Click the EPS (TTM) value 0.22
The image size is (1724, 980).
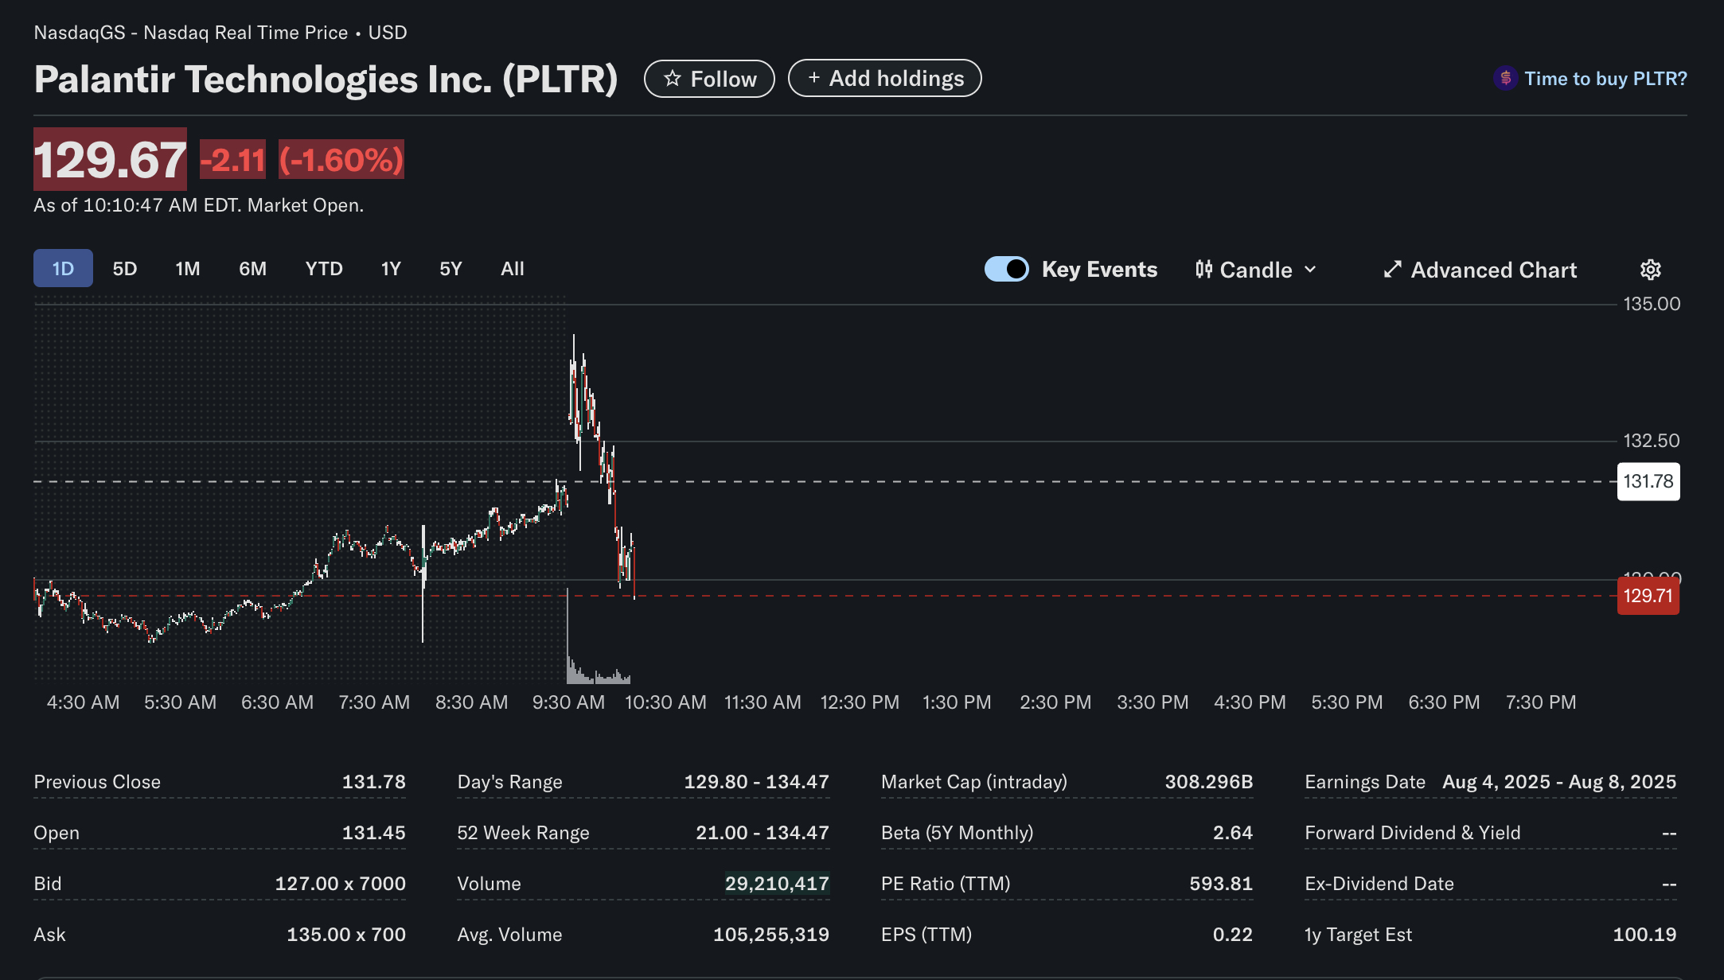tap(1232, 935)
